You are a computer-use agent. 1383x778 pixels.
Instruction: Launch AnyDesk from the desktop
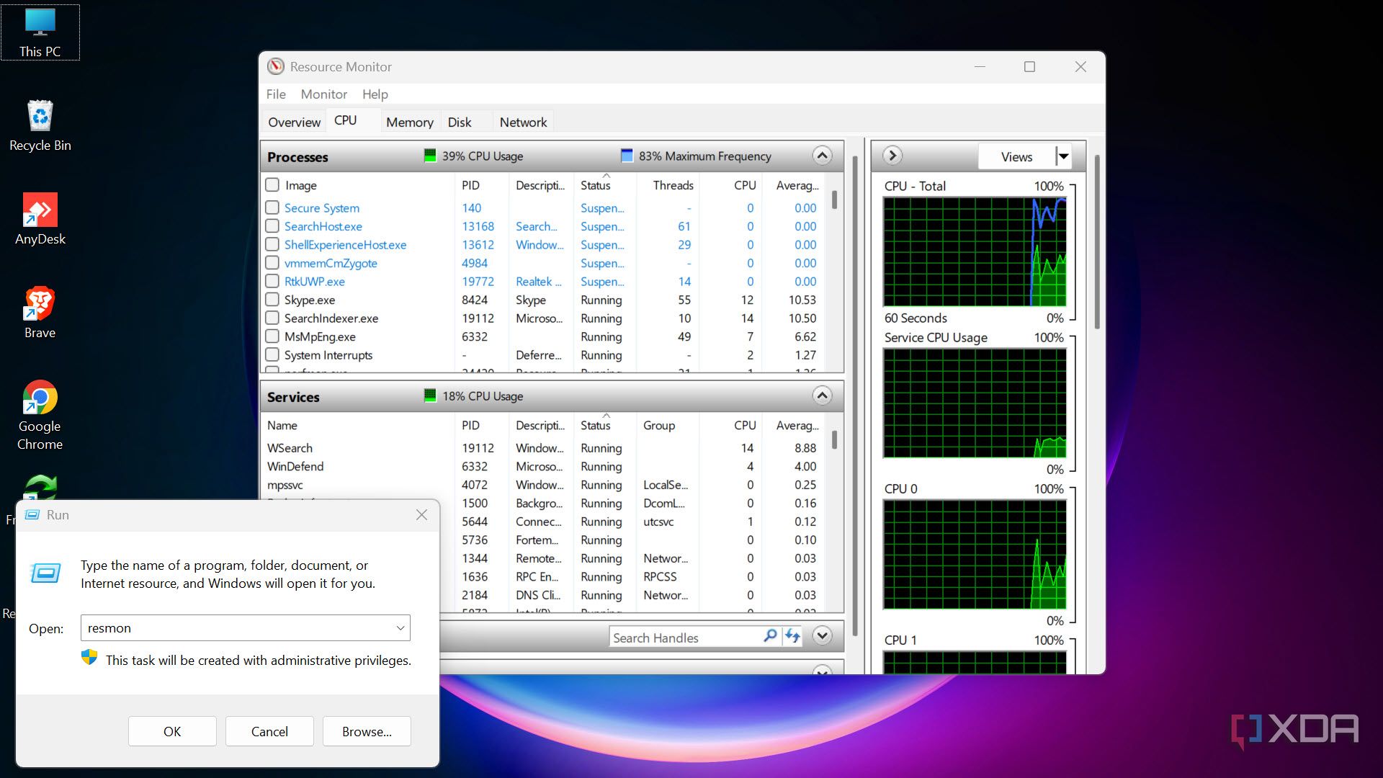click(40, 220)
